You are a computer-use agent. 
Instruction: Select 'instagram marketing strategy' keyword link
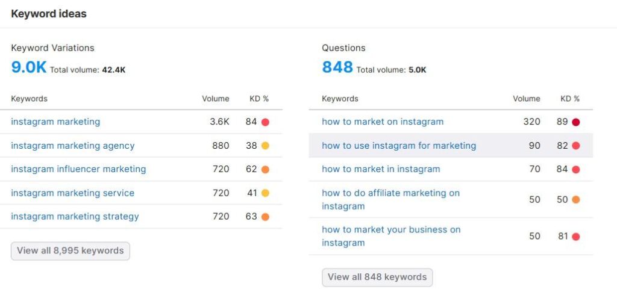[x=75, y=217]
